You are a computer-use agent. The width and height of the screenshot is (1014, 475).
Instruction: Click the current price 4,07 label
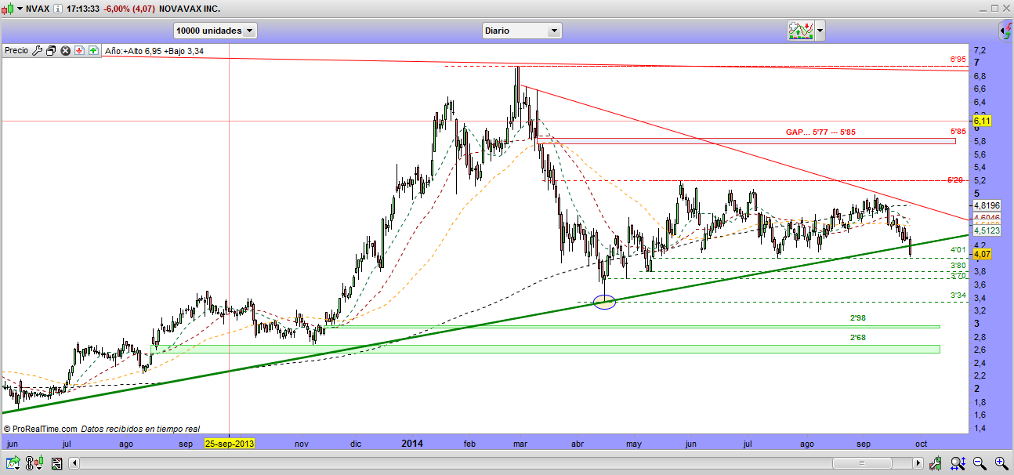point(982,254)
